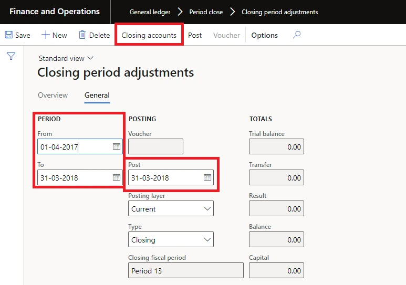This screenshot has width=406, height=285.
Task: Click the POSTING section heading
Action: 142,119
